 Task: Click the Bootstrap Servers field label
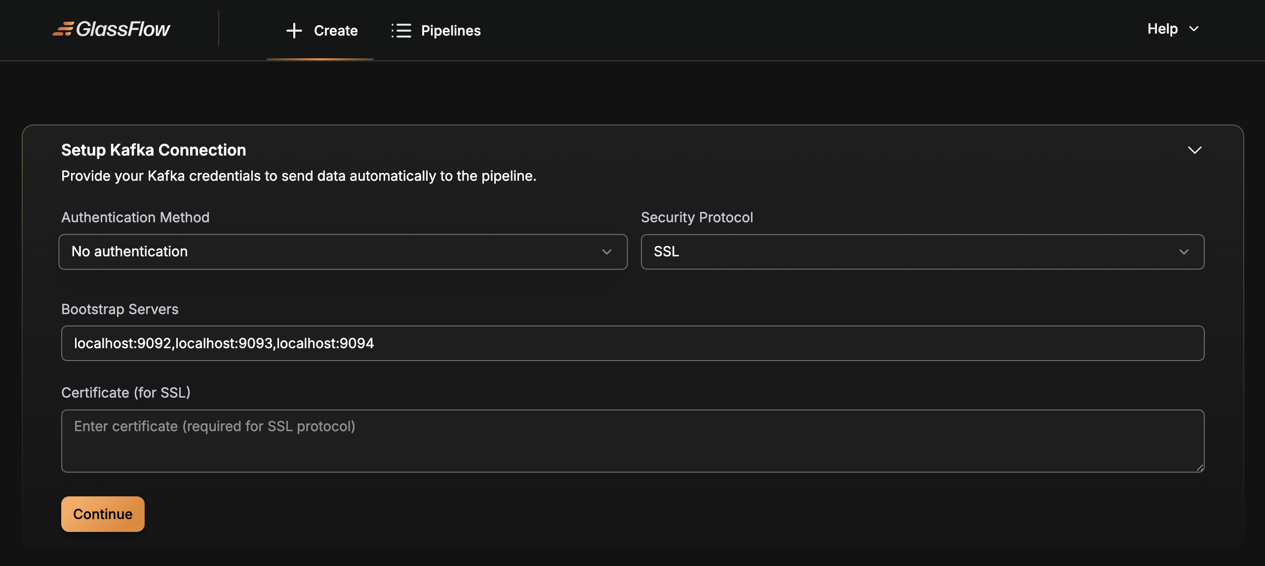[119, 309]
